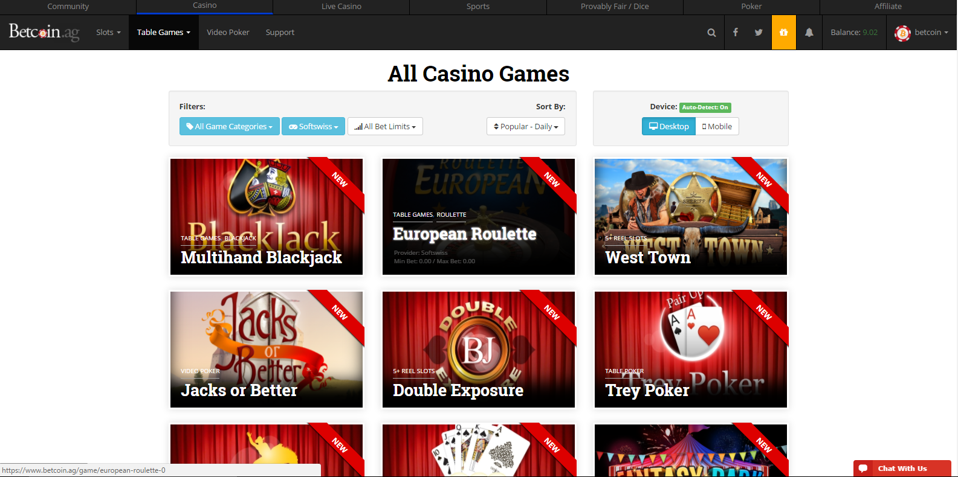Switch device view to Desktop

(668, 126)
